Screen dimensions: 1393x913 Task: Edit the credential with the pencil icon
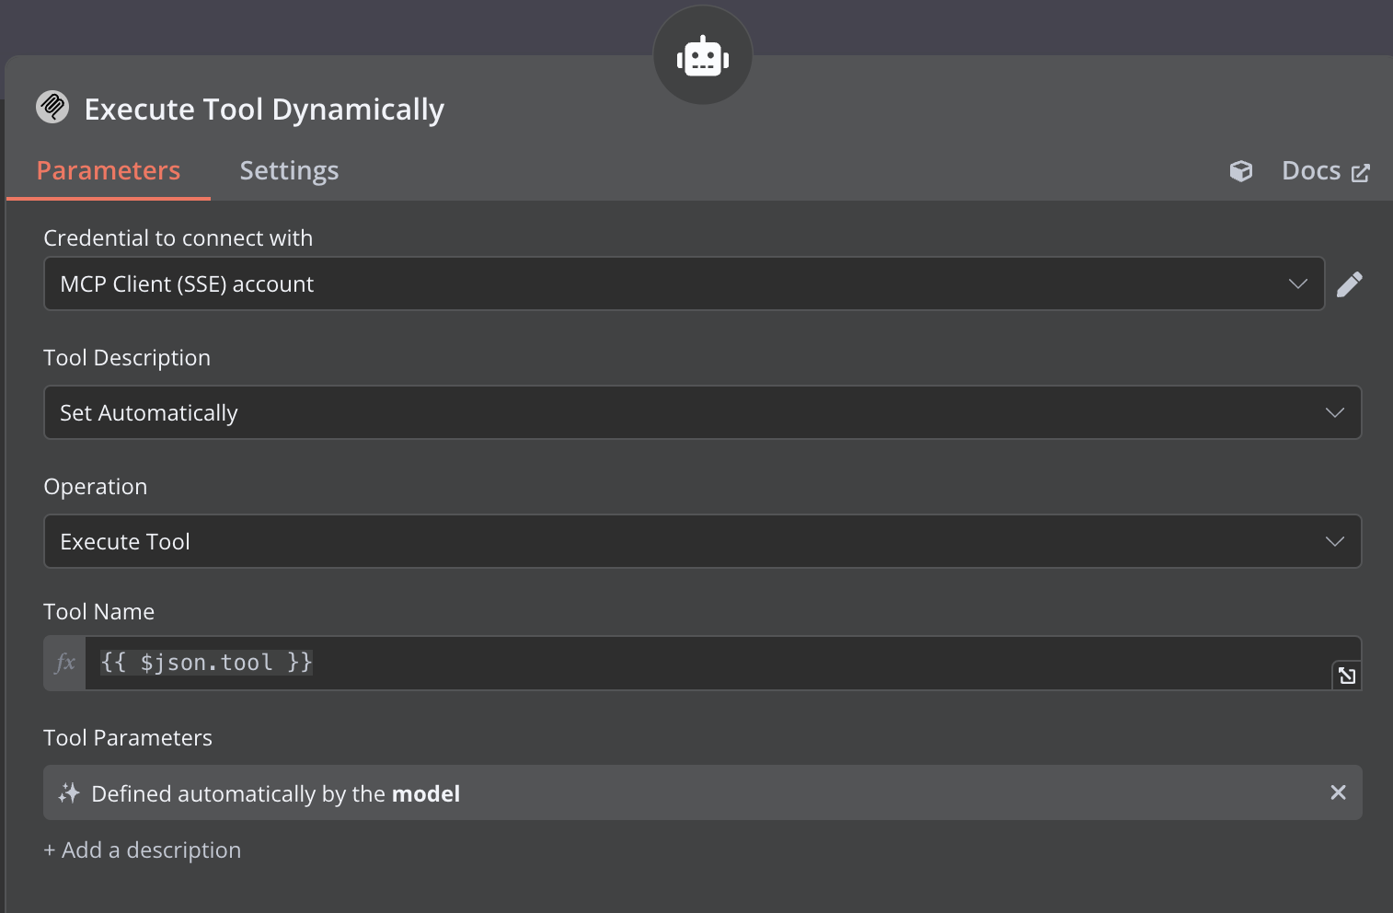[x=1349, y=283]
